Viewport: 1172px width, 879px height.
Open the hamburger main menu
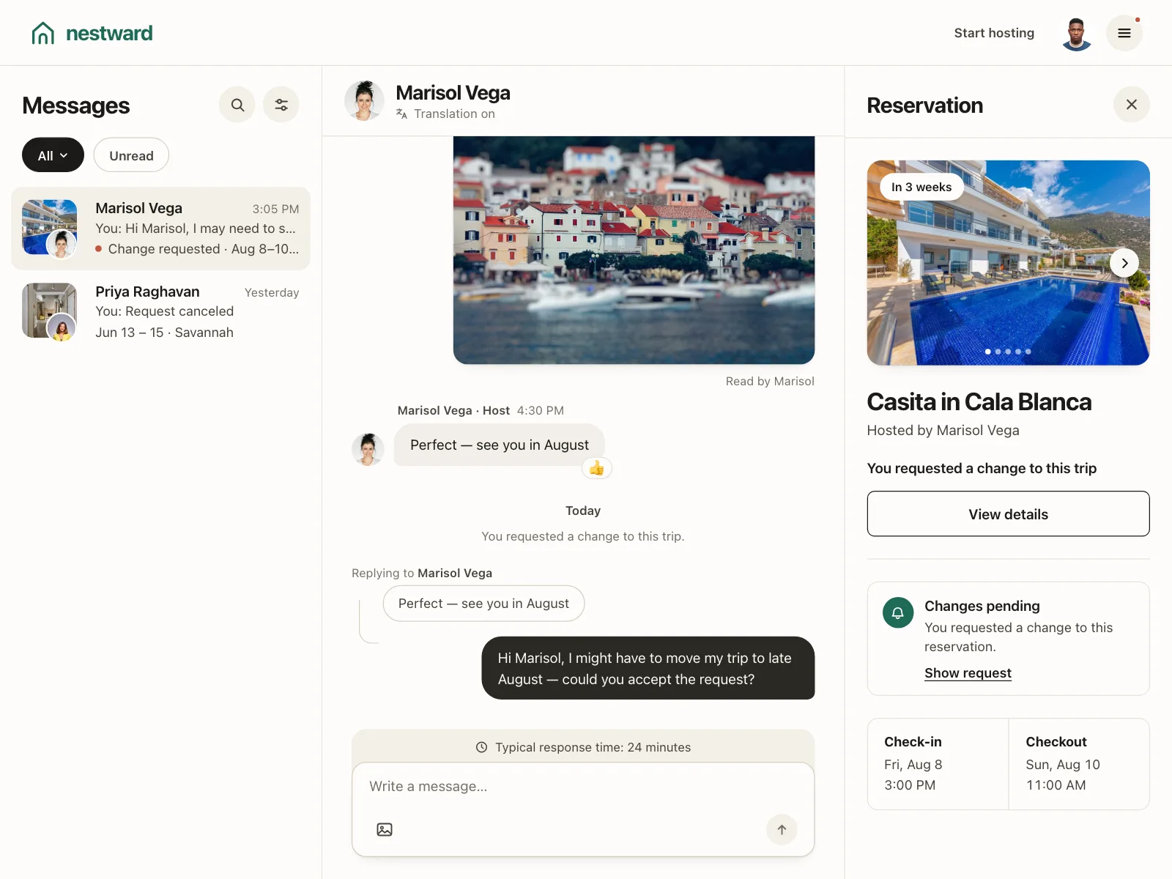coord(1124,33)
